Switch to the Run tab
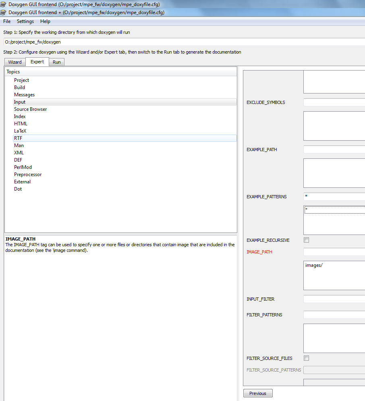 pos(57,62)
